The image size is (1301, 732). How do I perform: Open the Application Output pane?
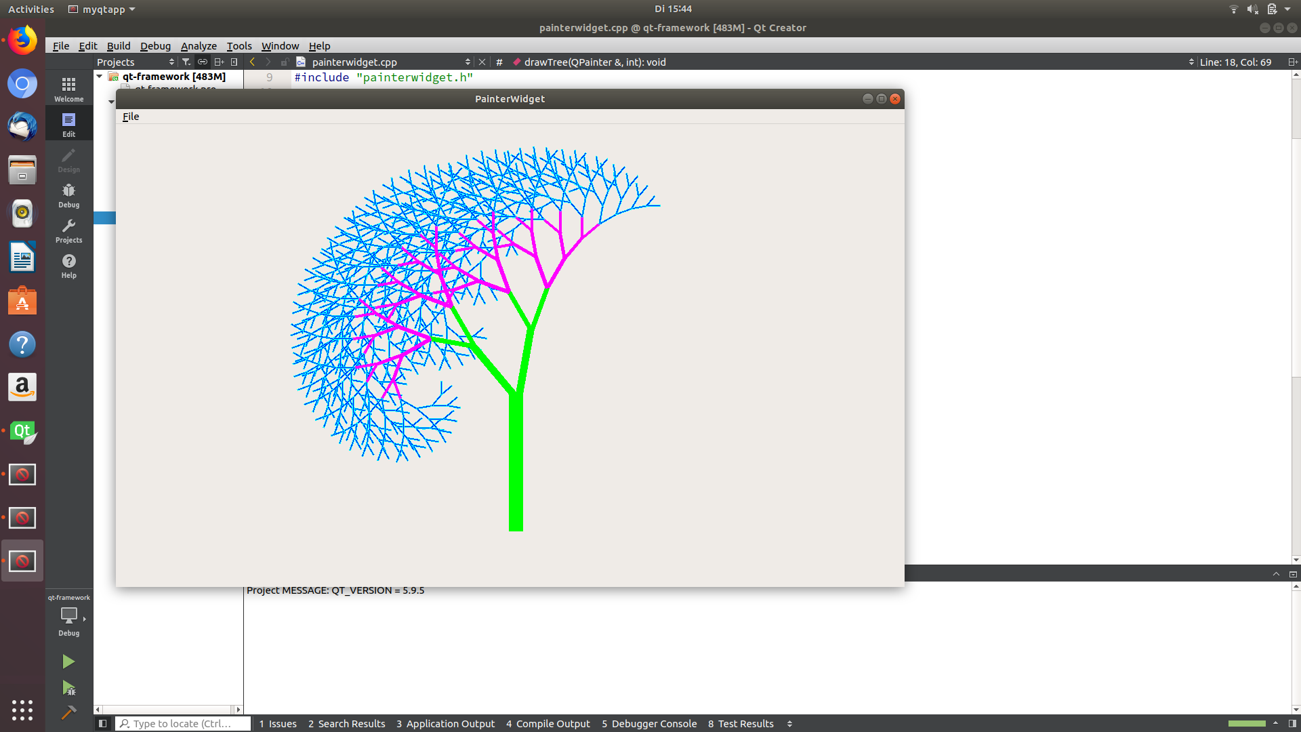(445, 723)
